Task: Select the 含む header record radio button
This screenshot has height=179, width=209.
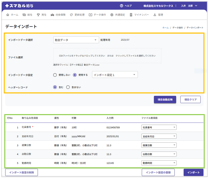Action: click(x=55, y=87)
